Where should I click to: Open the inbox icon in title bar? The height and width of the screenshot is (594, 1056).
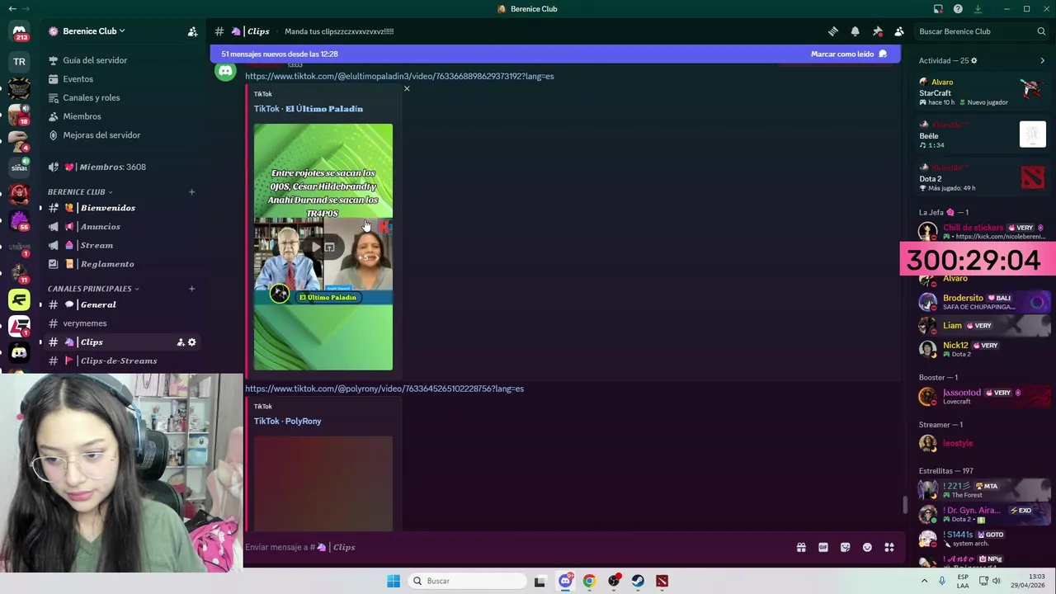[938, 9]
